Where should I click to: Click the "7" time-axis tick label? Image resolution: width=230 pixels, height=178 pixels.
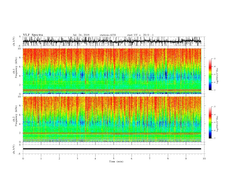point(150,159)
